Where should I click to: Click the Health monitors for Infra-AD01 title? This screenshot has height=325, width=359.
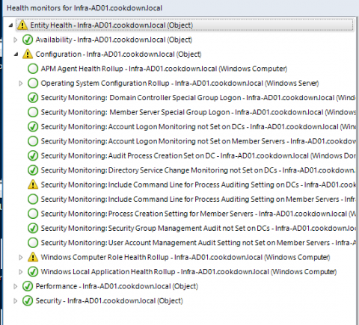[85, 8]
